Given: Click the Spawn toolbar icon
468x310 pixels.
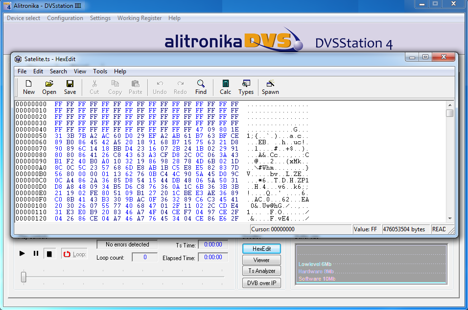Looking at the screenshot, I should pyautogui.click(x=270, y=87).
